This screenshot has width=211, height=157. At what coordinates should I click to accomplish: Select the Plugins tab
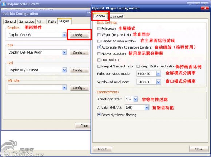pos(64,21)
